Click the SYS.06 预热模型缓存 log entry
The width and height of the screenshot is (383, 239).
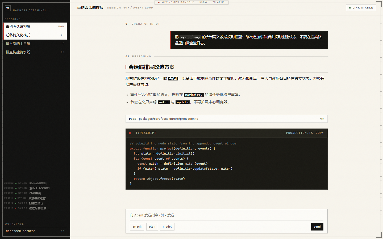pos(27,198)
